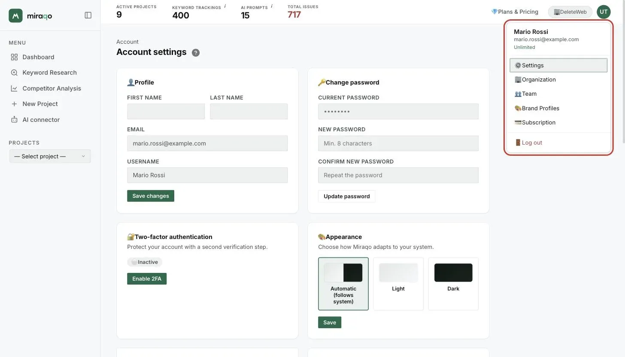Open Keyword Research in the sidebar
This screenshot has height=357, width=625.
[x=50, y=73]
